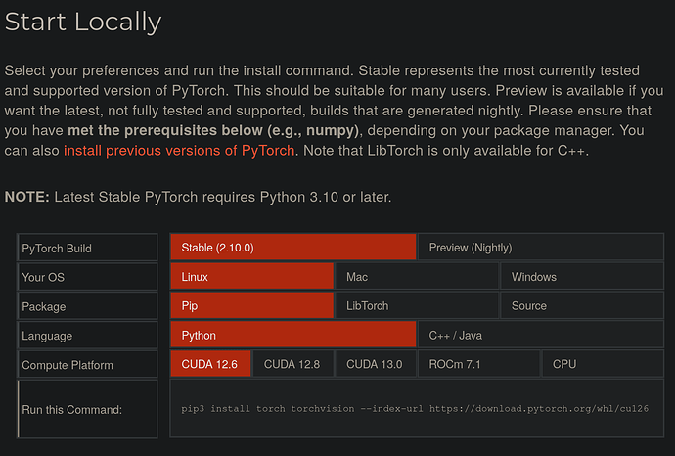The width and height of the screenshot is (675, 456).
Task: Select the Stable (2.10.0) build option
Action: [x=292, y=248]
